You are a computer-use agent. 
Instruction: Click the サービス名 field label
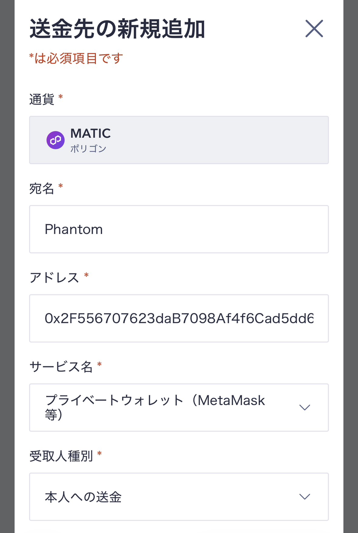click(x=61, y=366)
